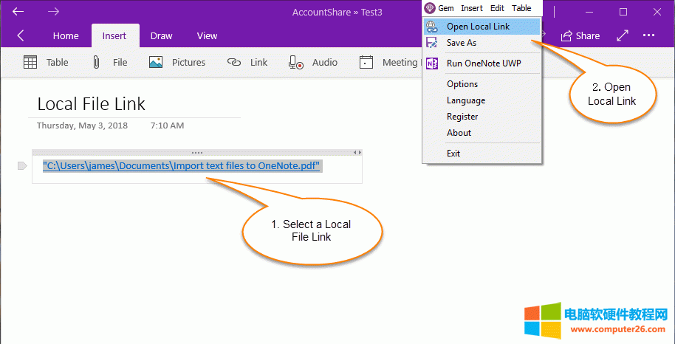Click the Table grid icon in ribbon
This screenshot has height=344, width=675.
tap(30, 63)
